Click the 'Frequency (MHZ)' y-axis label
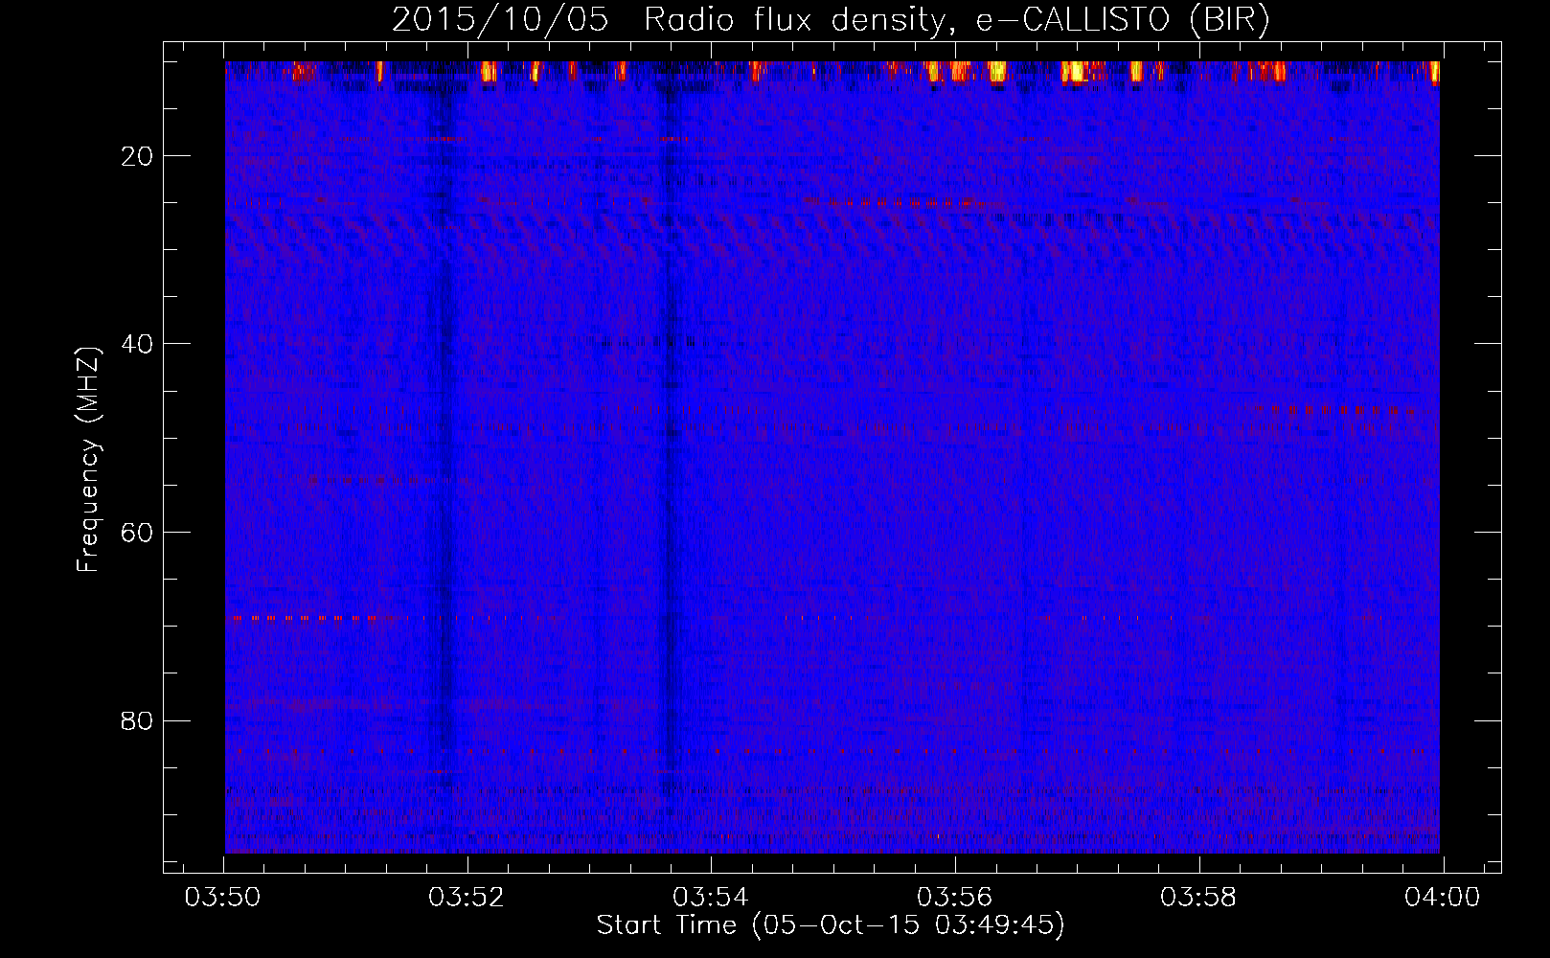 pyautogui.click(x=88, y=460)
